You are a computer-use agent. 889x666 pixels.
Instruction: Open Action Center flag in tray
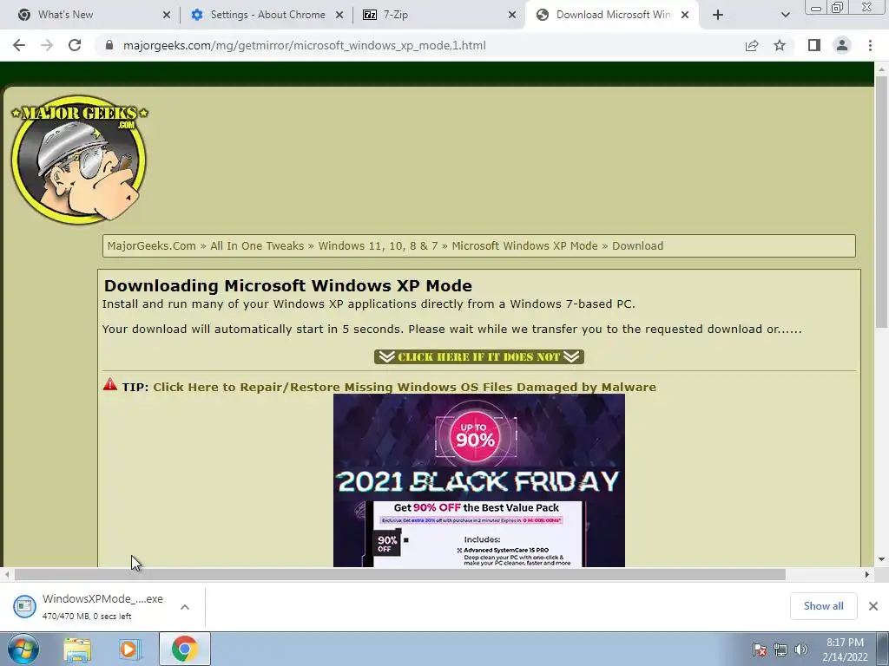pyautogui.click(x=759, y=650)
